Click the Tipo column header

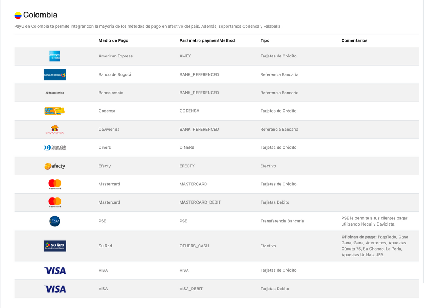click(265, 40)
